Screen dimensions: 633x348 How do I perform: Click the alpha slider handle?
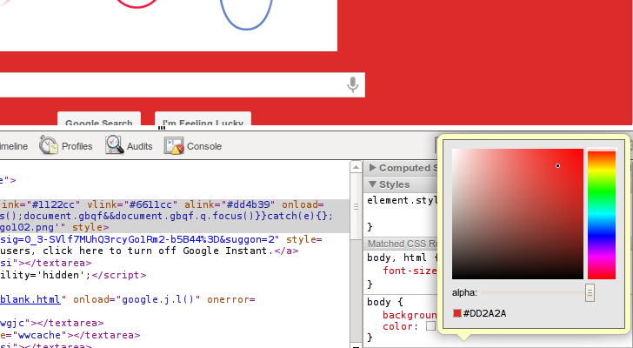click(x=590, y=293)
